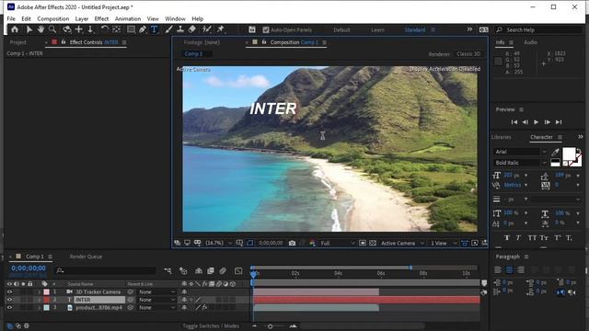Open the Composition menu
The height and width of the screenshot is (331, 589).
(x=53, y=18)
